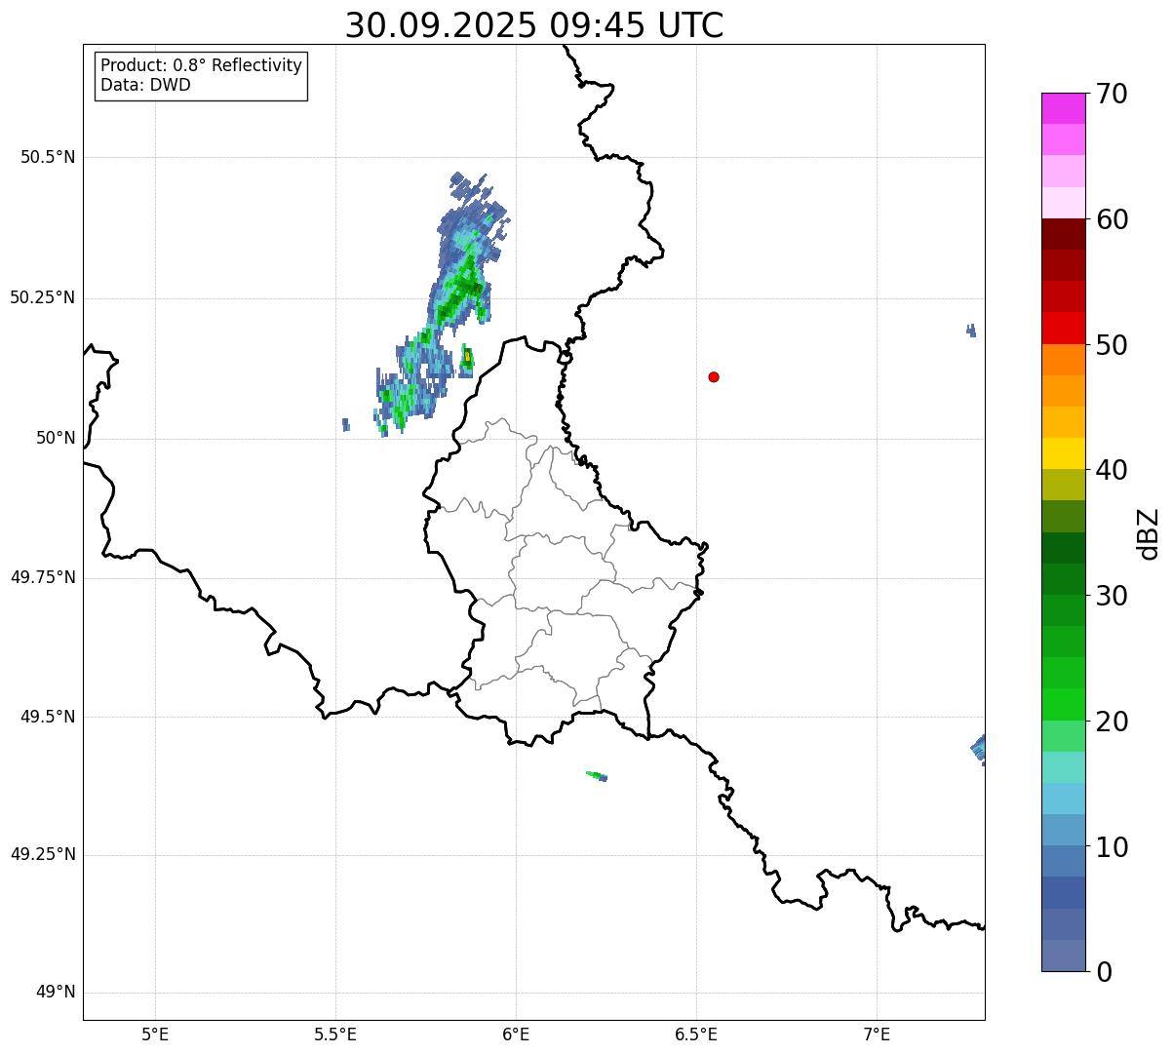Click the orange swatch below 50 dBZ

coord(1063,360)
